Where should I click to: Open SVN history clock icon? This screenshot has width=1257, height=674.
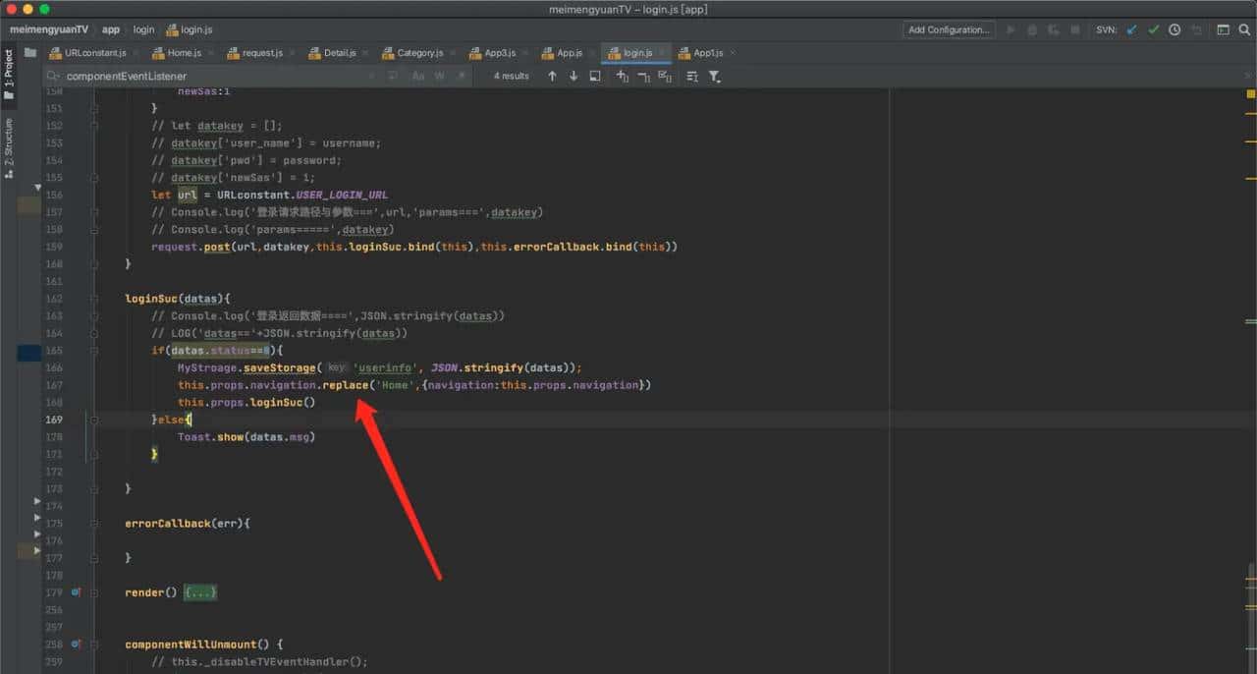[1175, 29]
